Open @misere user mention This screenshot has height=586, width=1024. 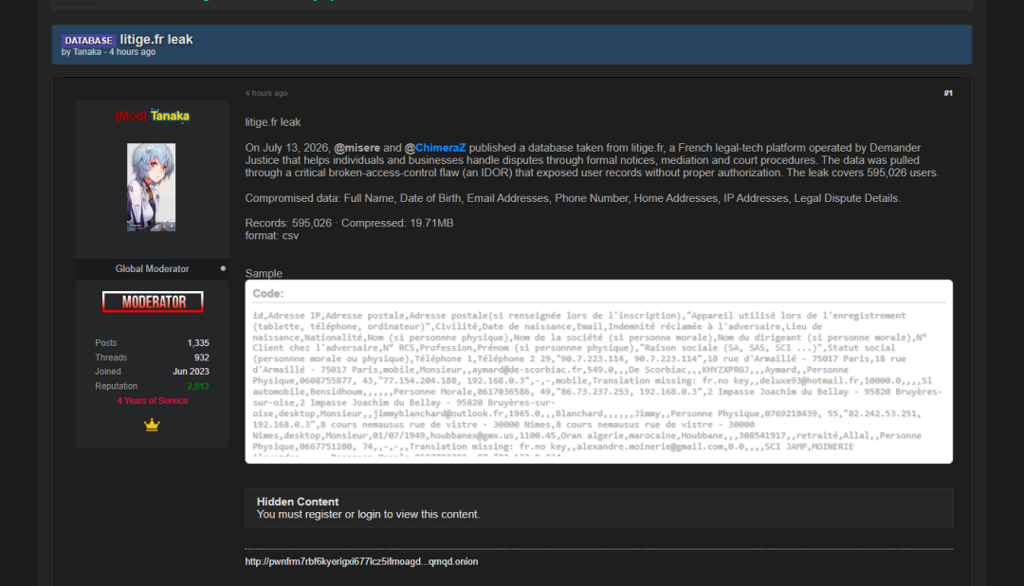point(357,148)
